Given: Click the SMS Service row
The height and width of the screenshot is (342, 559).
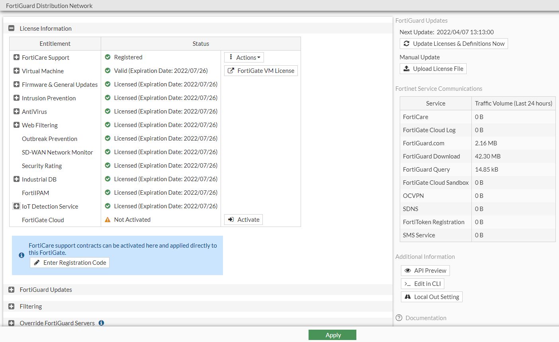Looking at the screenshot, I should (478, 235).
